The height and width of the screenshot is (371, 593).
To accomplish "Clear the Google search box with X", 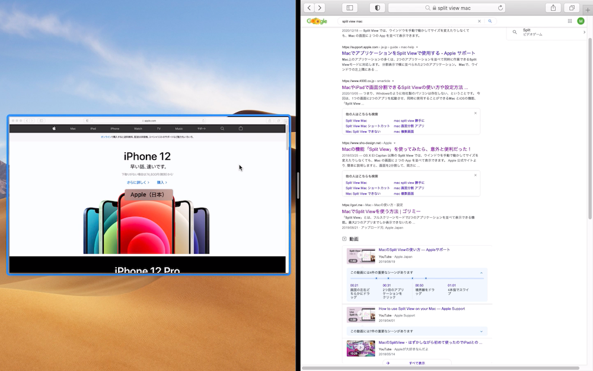I will click(x=479, y=21).
